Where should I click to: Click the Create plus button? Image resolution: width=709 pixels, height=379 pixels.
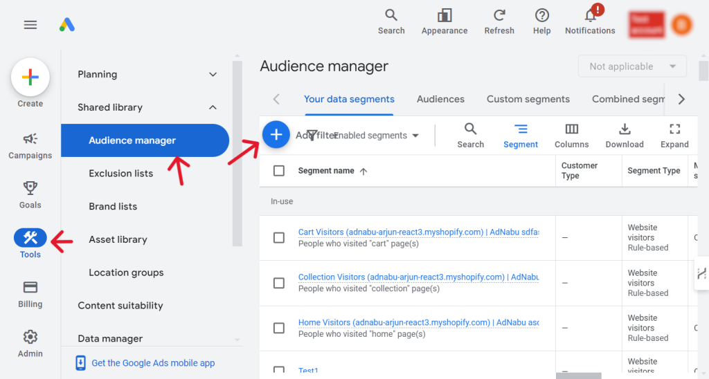(30, 77)
